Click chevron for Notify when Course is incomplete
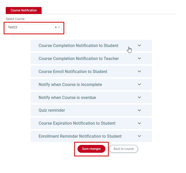 coord(139,84)
